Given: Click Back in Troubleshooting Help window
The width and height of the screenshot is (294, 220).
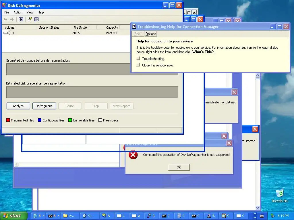Looking at the screenshot, I should tap(138, 34).
